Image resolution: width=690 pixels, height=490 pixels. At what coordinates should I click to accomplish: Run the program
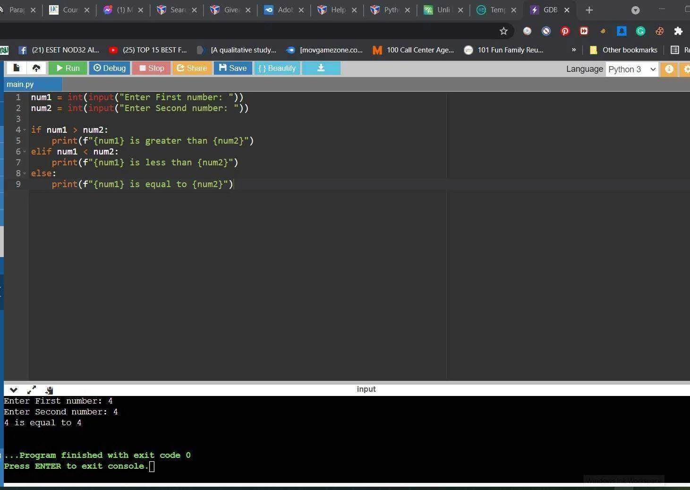point(68,68)
